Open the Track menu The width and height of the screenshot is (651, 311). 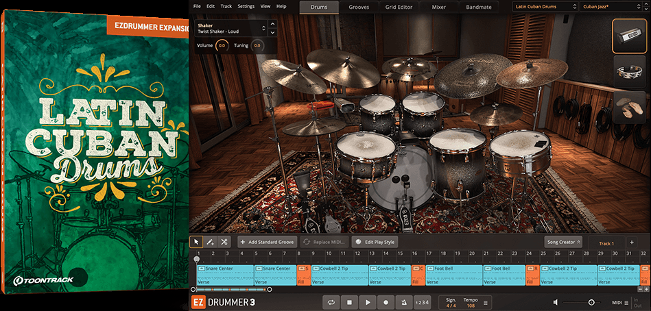coord(226,7)
